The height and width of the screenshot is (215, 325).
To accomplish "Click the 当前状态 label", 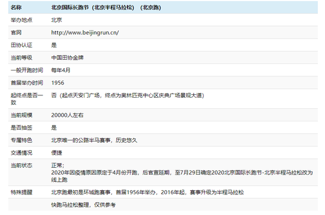I will click(x=21, y=165).
